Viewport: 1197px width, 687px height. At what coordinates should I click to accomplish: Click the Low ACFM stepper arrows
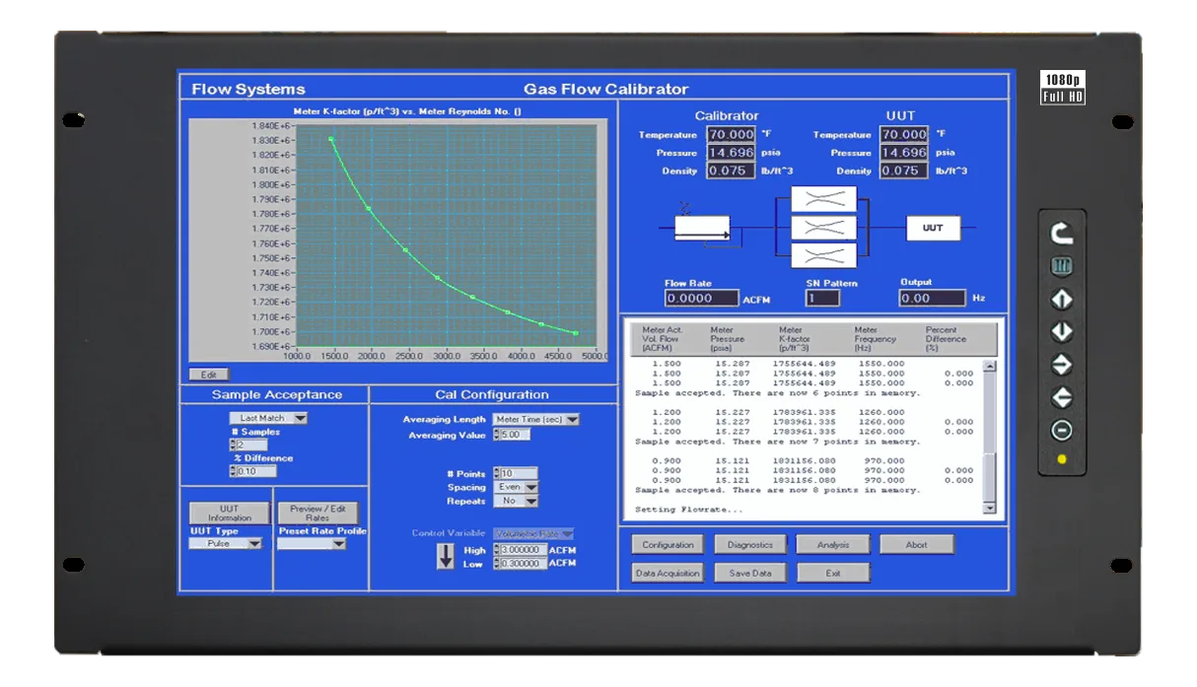click(x=496, y=563)
